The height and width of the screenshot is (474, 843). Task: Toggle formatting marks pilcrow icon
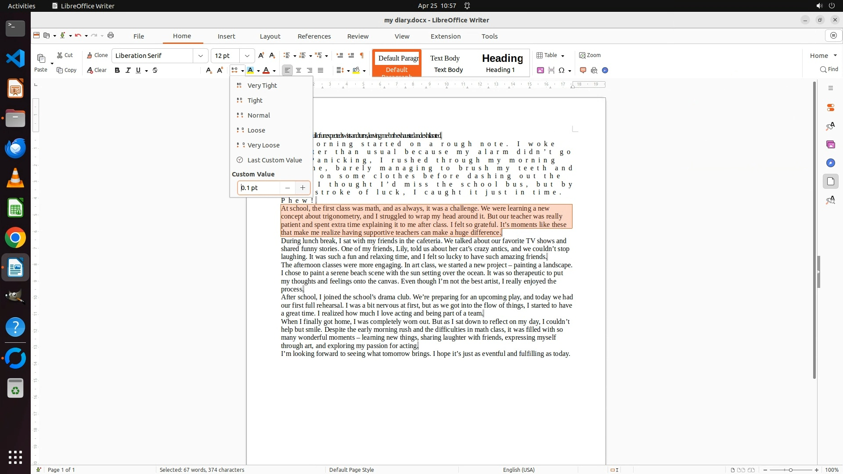(x=362, y=55)
